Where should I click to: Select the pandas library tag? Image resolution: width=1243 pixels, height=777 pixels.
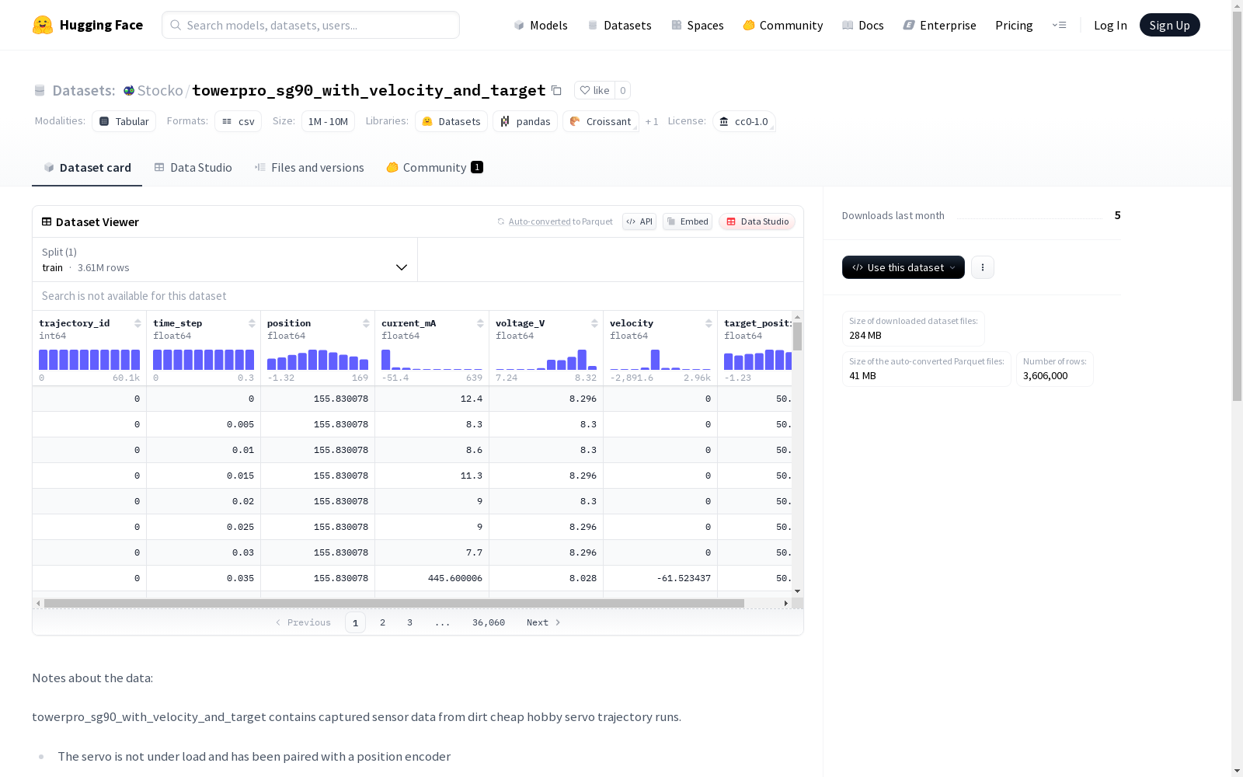click(x=525, y=121)
